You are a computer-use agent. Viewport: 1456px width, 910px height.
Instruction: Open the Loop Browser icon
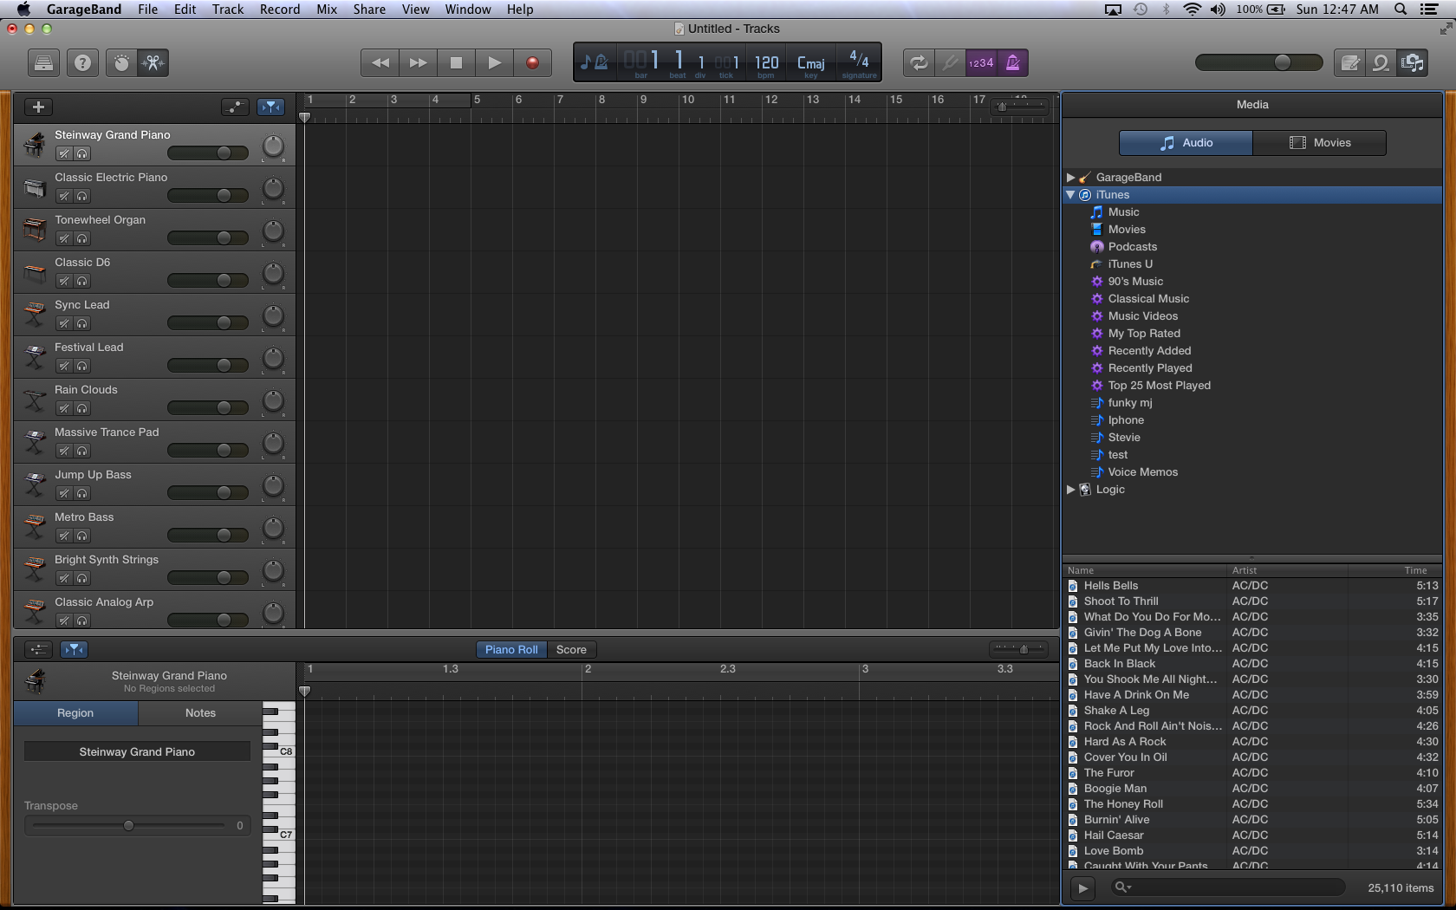[1381, 62]
